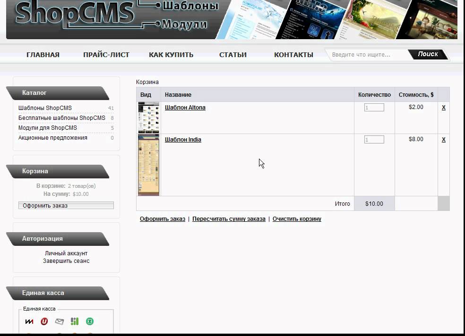Open the Бесплатные шаблоны ShopCMS category
The width and height of the screenshot is (465, 336).
62,118
